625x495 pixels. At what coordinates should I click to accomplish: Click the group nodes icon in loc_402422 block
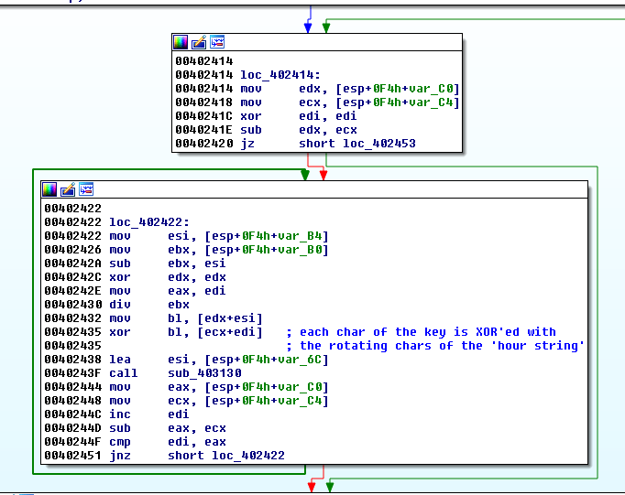[86, 189]
